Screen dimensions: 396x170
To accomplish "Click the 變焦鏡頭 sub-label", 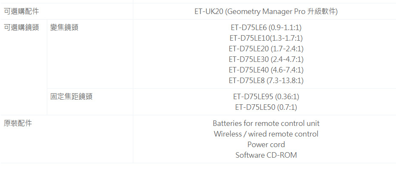I will point(64,28).
